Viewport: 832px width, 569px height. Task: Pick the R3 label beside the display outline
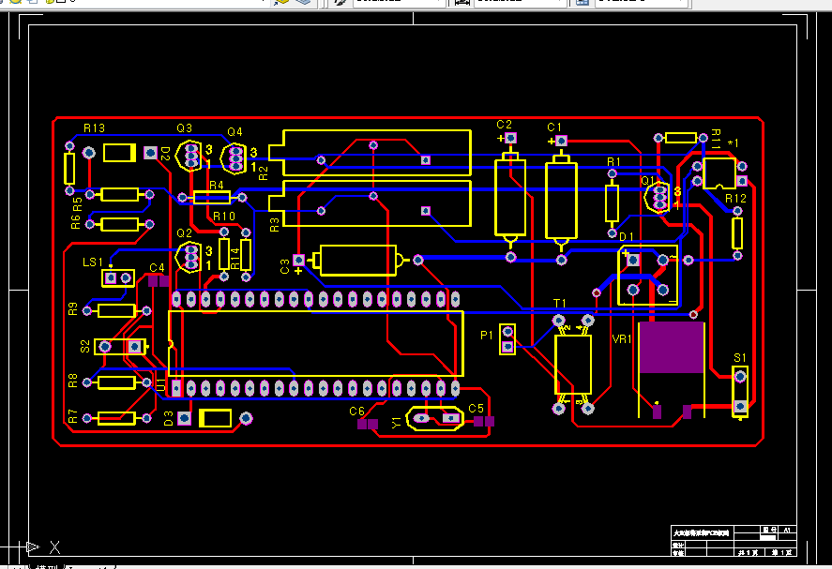[274, 225]
